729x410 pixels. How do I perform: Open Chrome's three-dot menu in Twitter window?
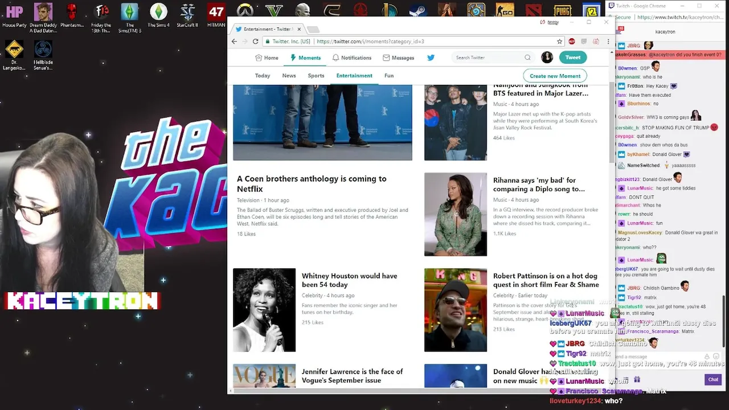click(x=608, y=42)
